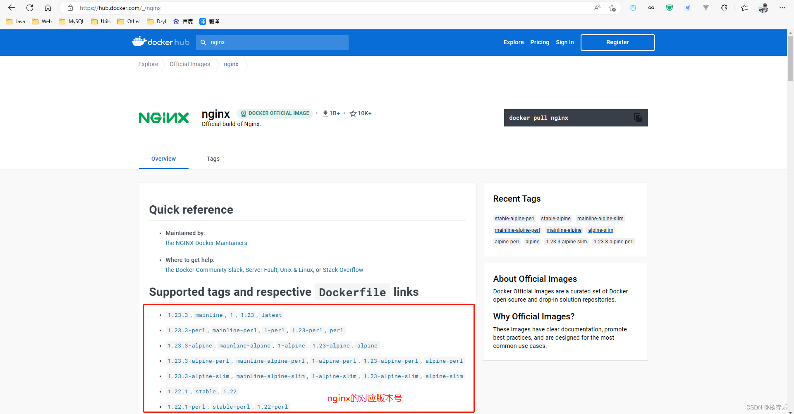This screenshot has width=794, height=414.
Task: Open browser settings and more menu
Action: point(782,8)
